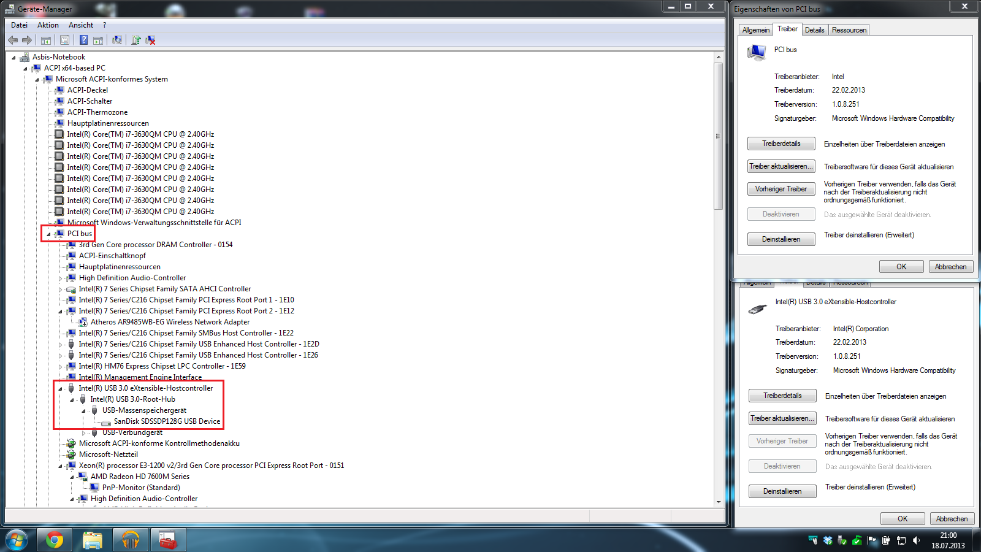Switch to Ressourcen tab in PCI bus properties
Image resolution: width=981 pixels, height=552 pixels.
849,30
